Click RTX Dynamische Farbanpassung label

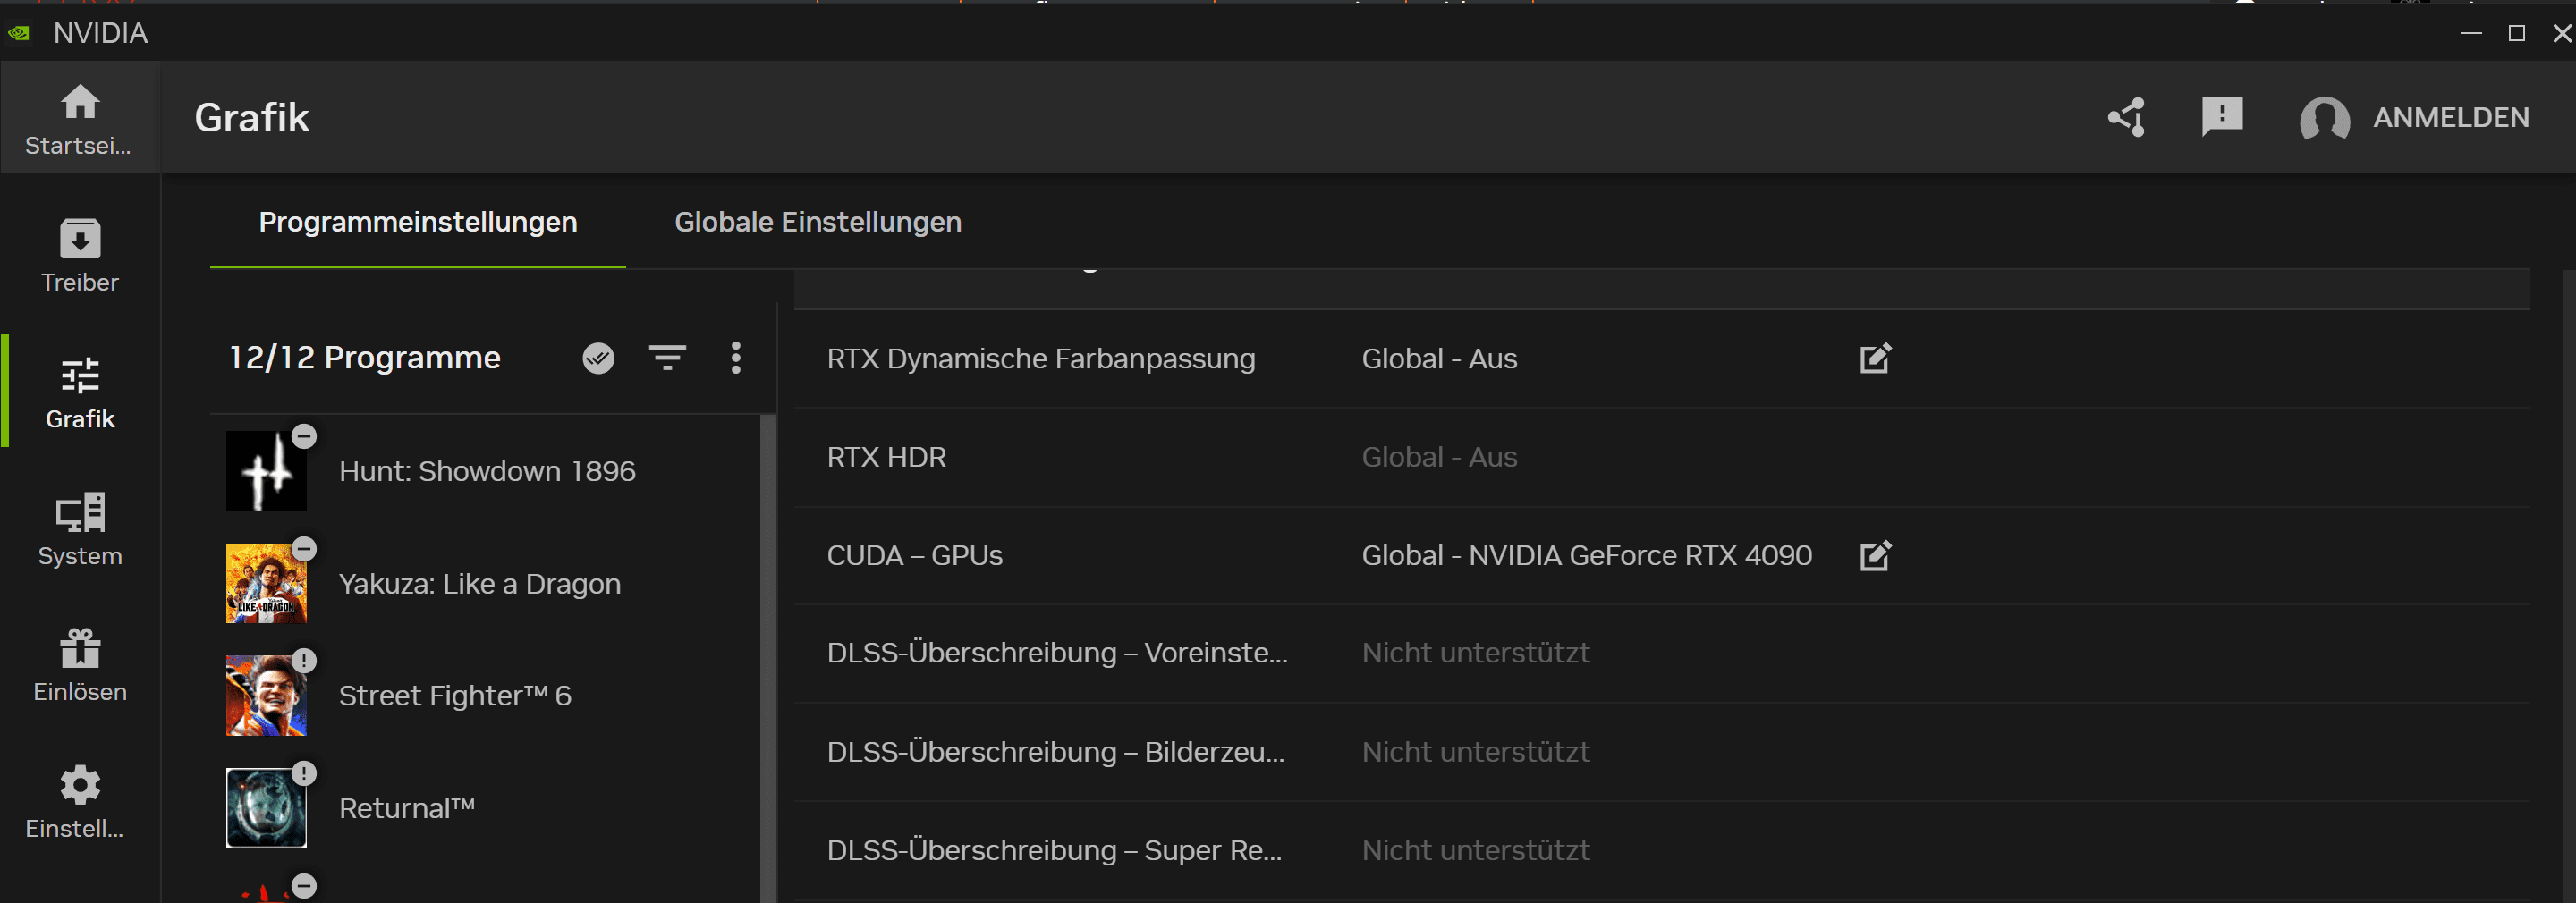(x=1041, y=359)
